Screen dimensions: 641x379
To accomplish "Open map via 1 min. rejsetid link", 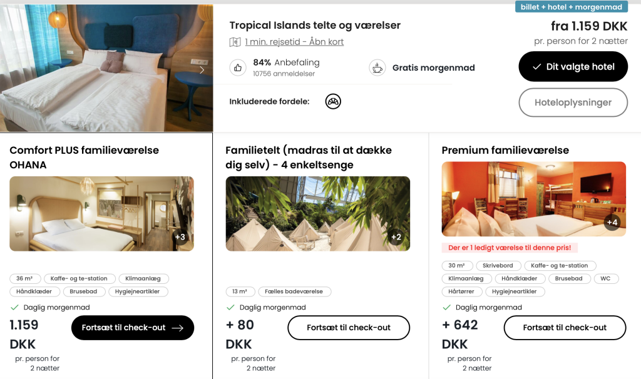I will [294, 42].
